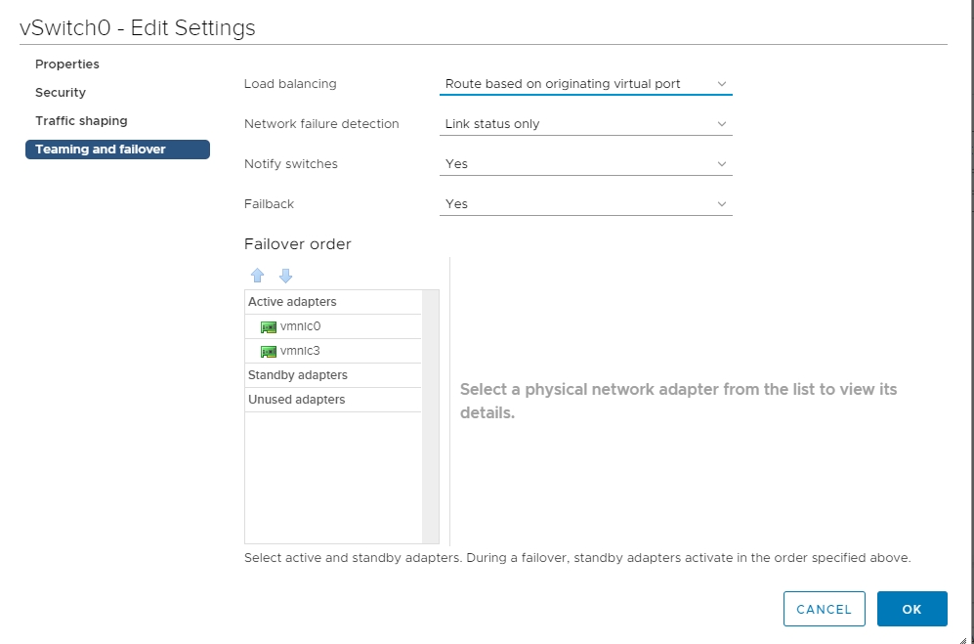Change the Failback dropdown value
Screen dimensions: 974x644
tap(586, 204)
